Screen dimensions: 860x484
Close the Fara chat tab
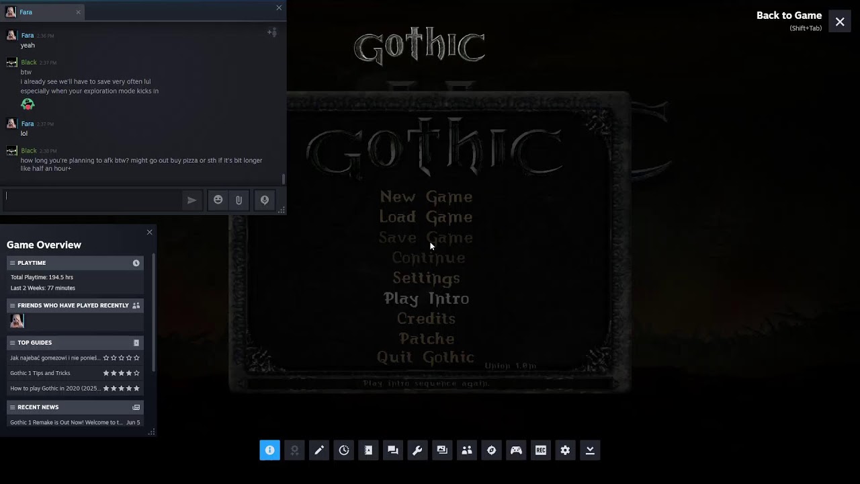point(78,12)
